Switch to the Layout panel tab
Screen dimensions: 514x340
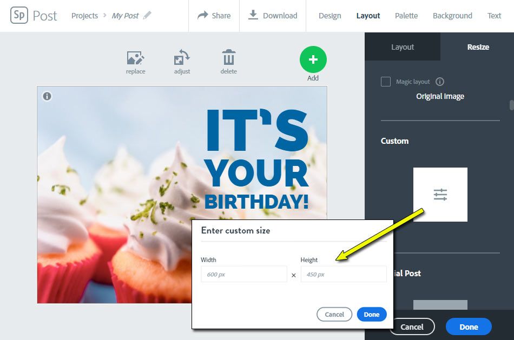(403, 47)
